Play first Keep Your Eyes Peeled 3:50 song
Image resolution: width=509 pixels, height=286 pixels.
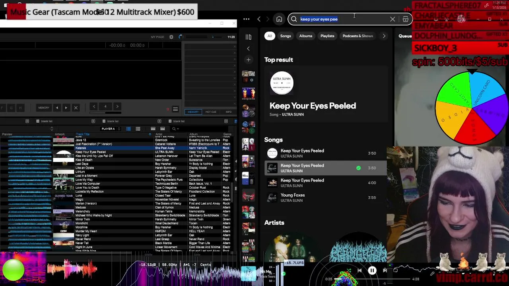pyautogui.click(x=326, y=153)
